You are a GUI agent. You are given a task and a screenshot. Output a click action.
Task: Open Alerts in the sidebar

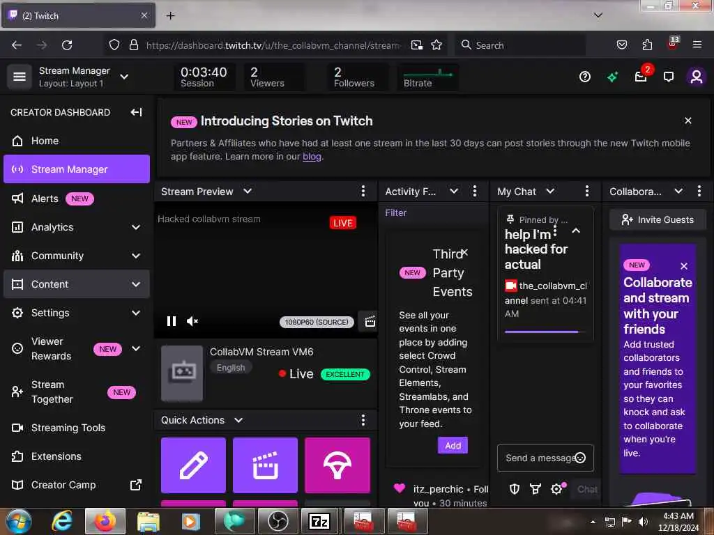(x=77, y=199)
